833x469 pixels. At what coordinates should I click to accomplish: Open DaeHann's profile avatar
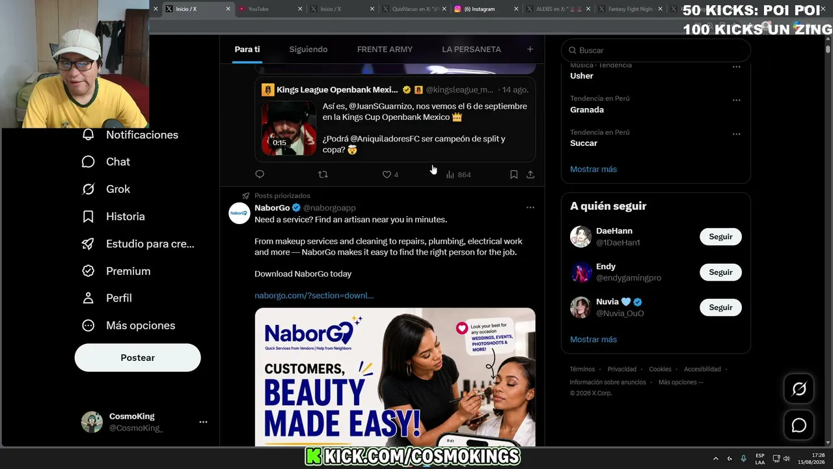point(580,236)
